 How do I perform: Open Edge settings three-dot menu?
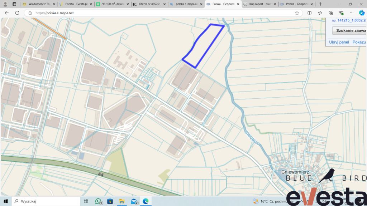coord(352,13)
